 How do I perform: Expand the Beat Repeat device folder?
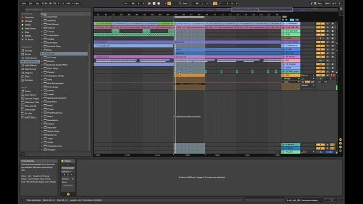click(x=42, y=24)
